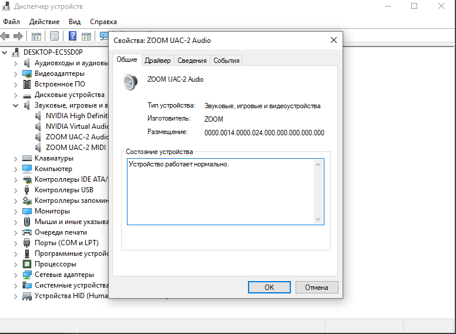This screenshot has height=334, width=456.
Task: Click the Мониторы icon
Action: (27, 211)
